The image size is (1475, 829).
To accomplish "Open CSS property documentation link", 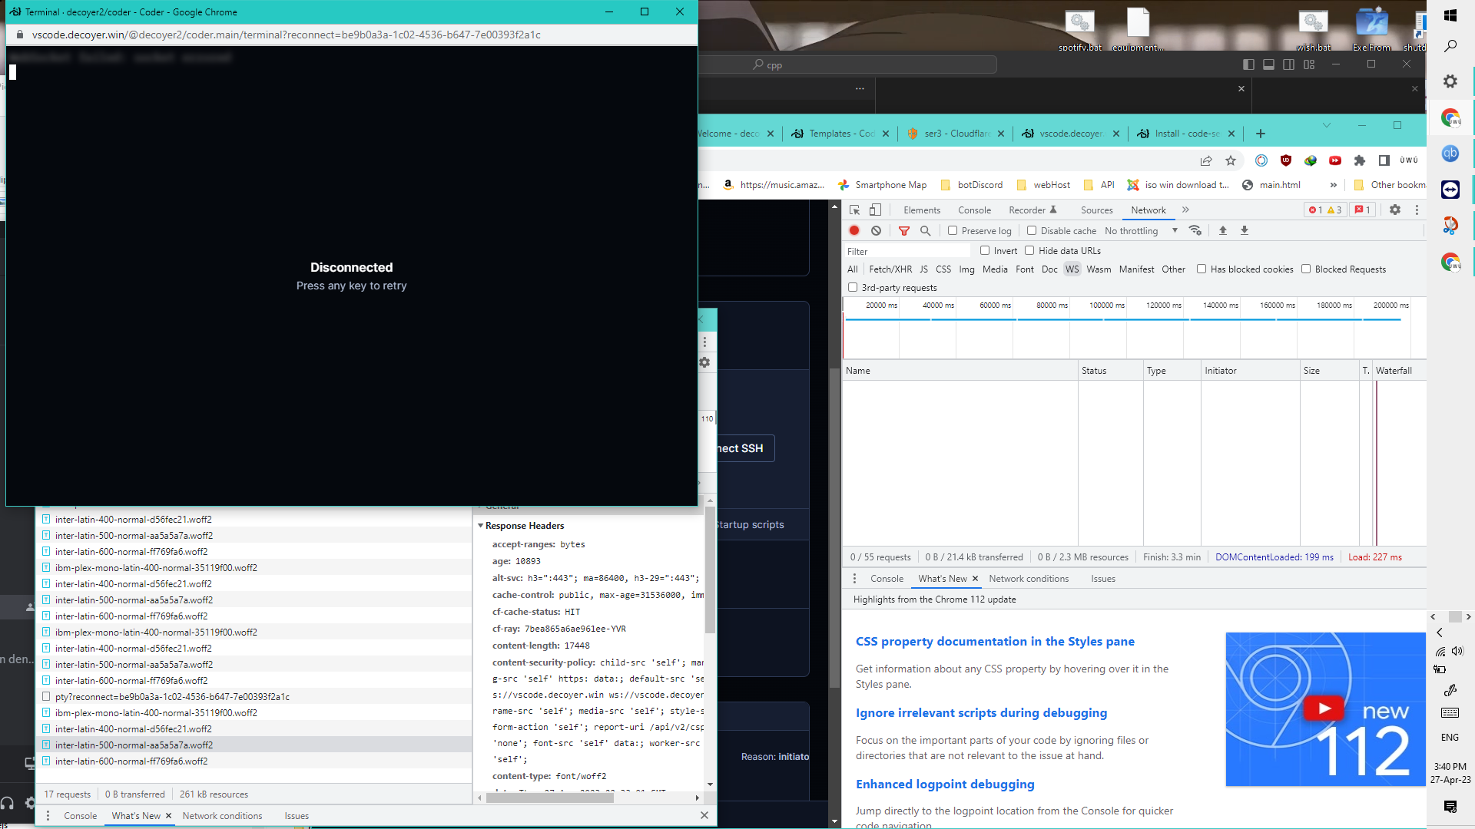I will 995,641.
